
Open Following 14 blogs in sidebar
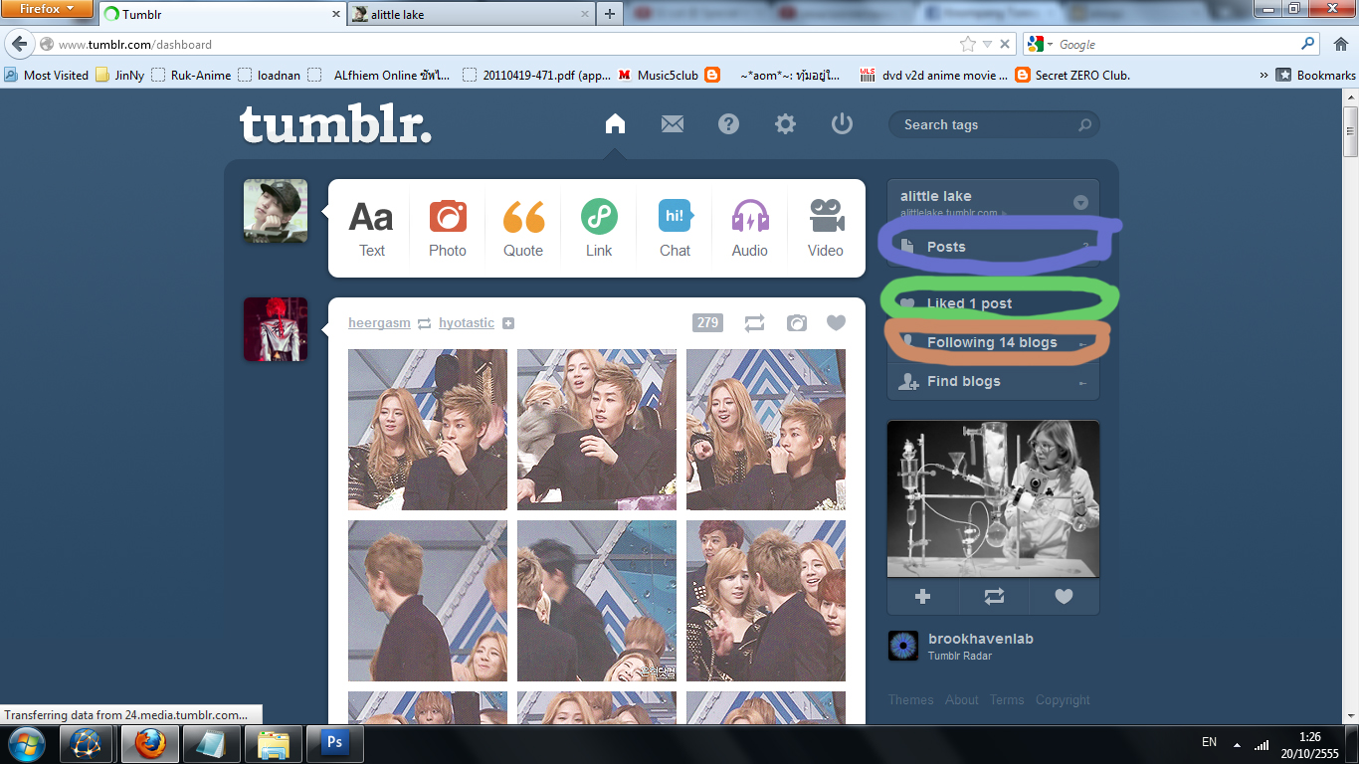tap(993, 342)
